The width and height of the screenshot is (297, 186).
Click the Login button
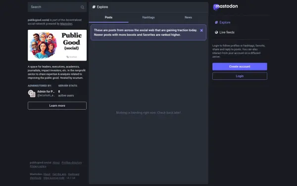240,76
